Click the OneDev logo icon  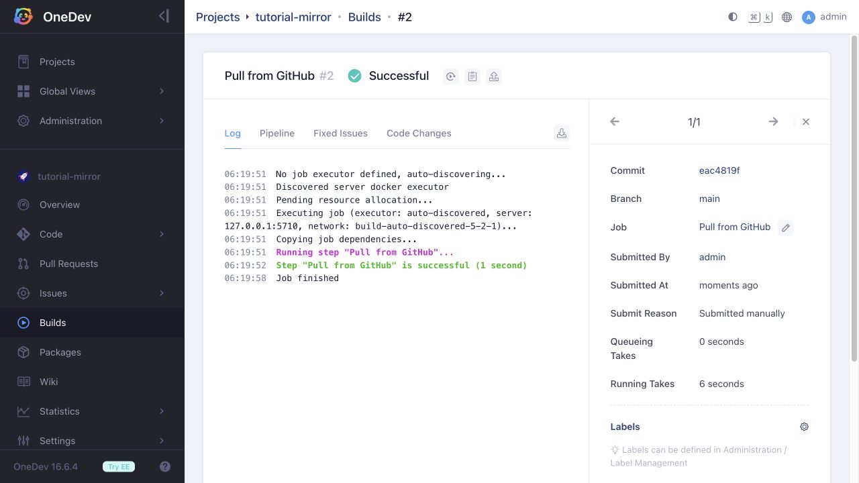pos(23,17)
